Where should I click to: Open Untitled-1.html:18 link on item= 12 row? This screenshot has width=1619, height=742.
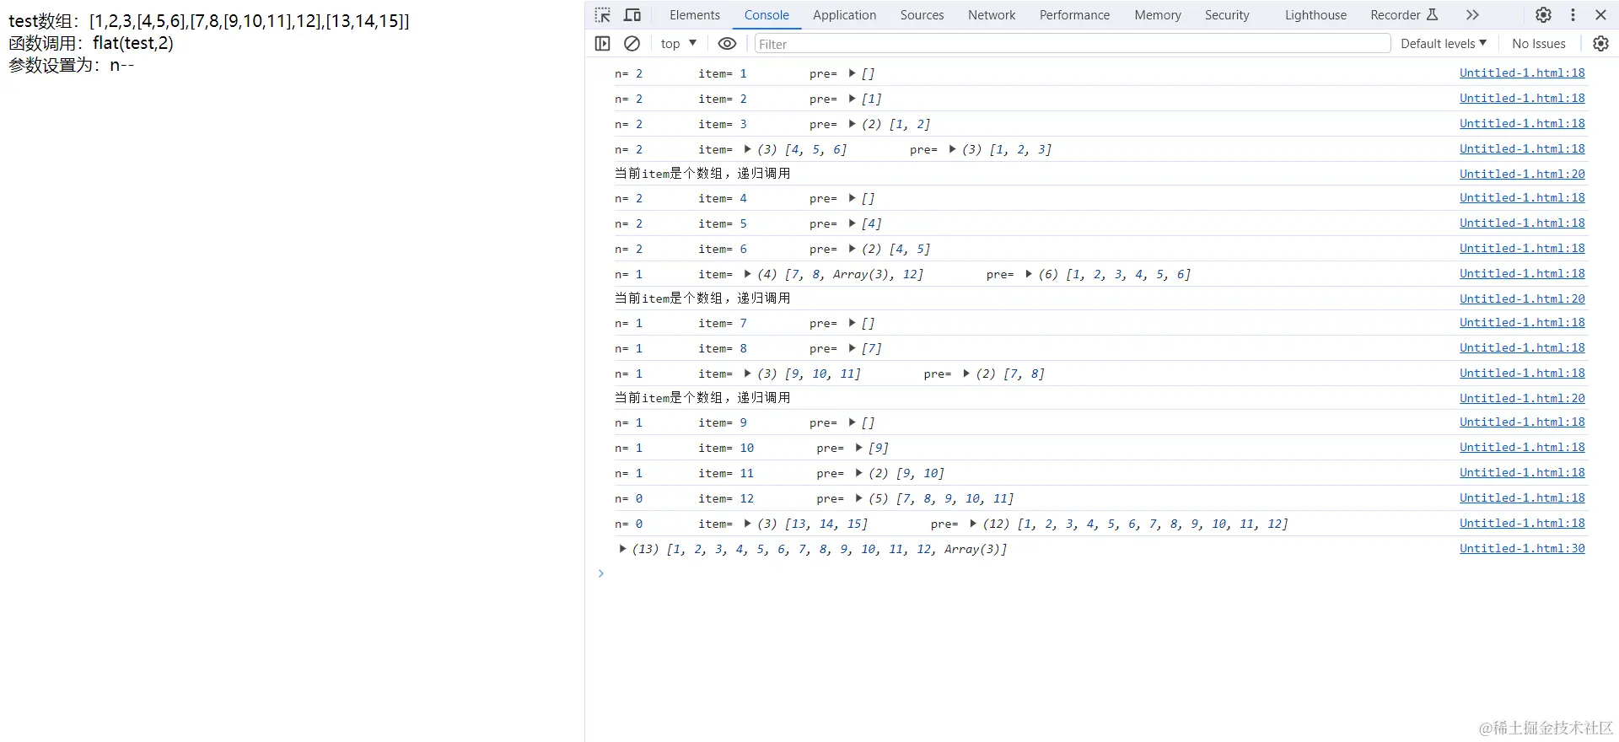(1522, 498)
